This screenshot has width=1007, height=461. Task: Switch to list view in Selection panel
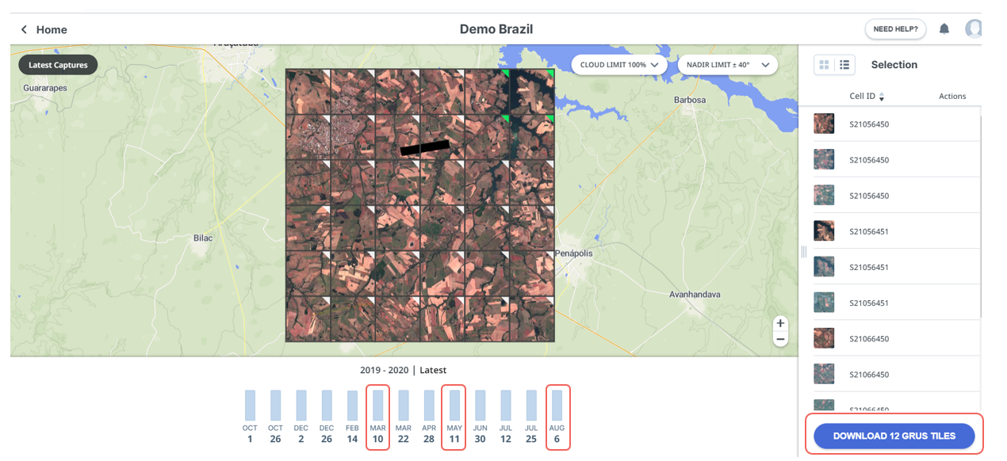click(844, 65)
